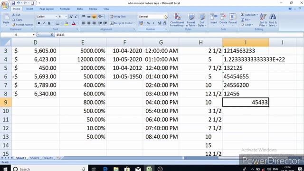Open the Formulas ribbon tab

65,9
